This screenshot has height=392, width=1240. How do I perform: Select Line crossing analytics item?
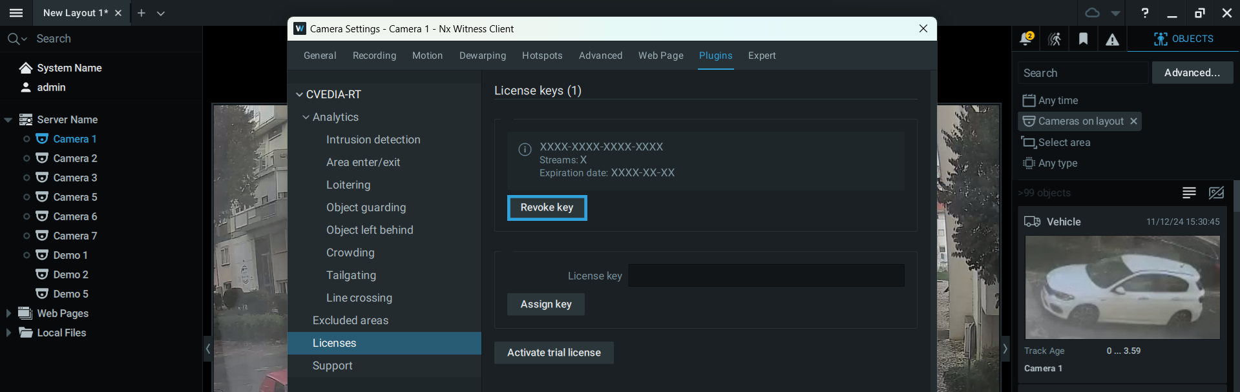[359, 298]
